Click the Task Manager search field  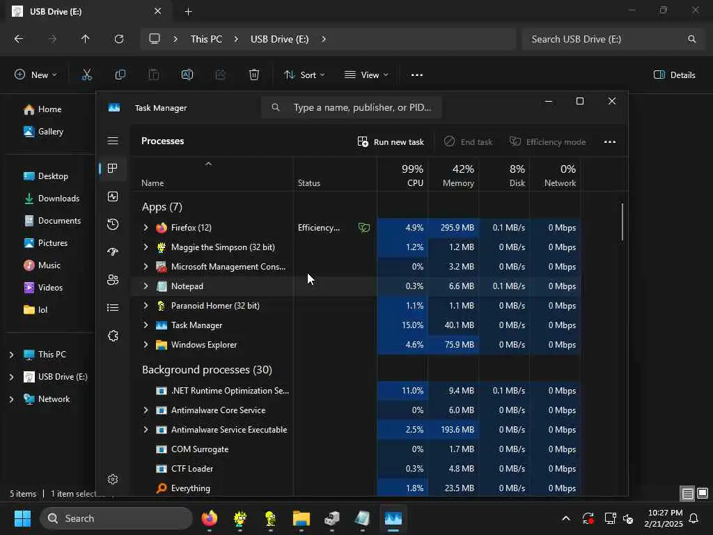coord(351,107)
